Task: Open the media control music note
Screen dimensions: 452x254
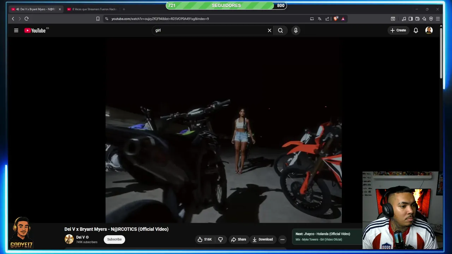Action: pyautogui.click(x=404, y=19)
